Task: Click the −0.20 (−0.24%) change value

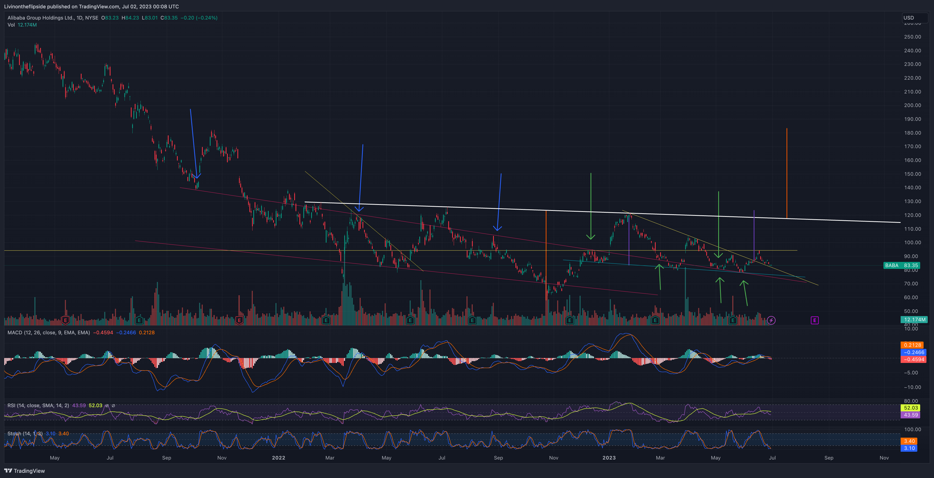Action: pos(199,18)
